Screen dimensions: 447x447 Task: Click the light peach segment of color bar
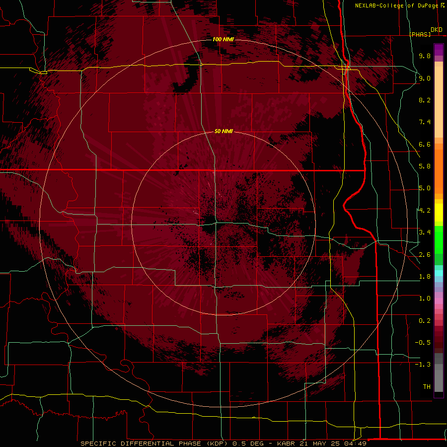pos(439,103)
